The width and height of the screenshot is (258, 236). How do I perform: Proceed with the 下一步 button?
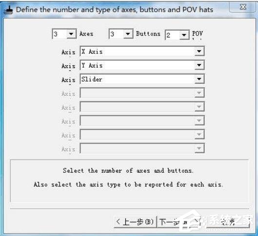pyautogui.click(x=179, y=222)
